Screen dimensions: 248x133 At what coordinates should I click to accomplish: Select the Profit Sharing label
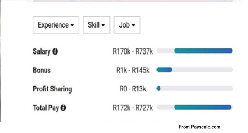coord(52,89)
